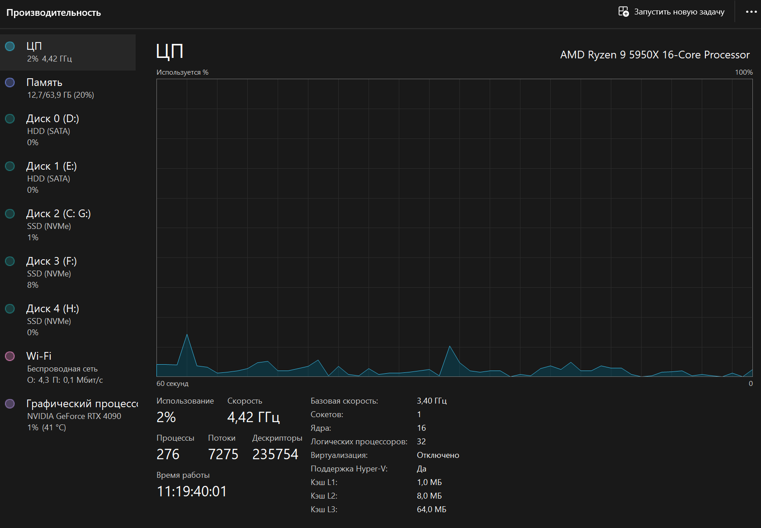The height and width of the screenshot is (528, 761).
Task: Show Диск 3 (F:) performance
Action: (x=68, y=273)
